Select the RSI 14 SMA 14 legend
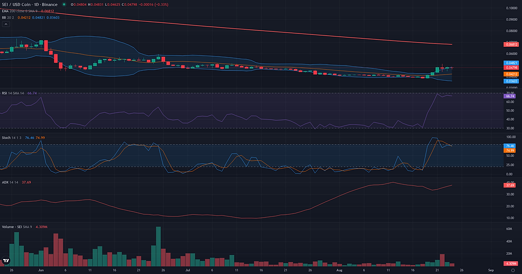The image size is (522, 274). (13, 93)
